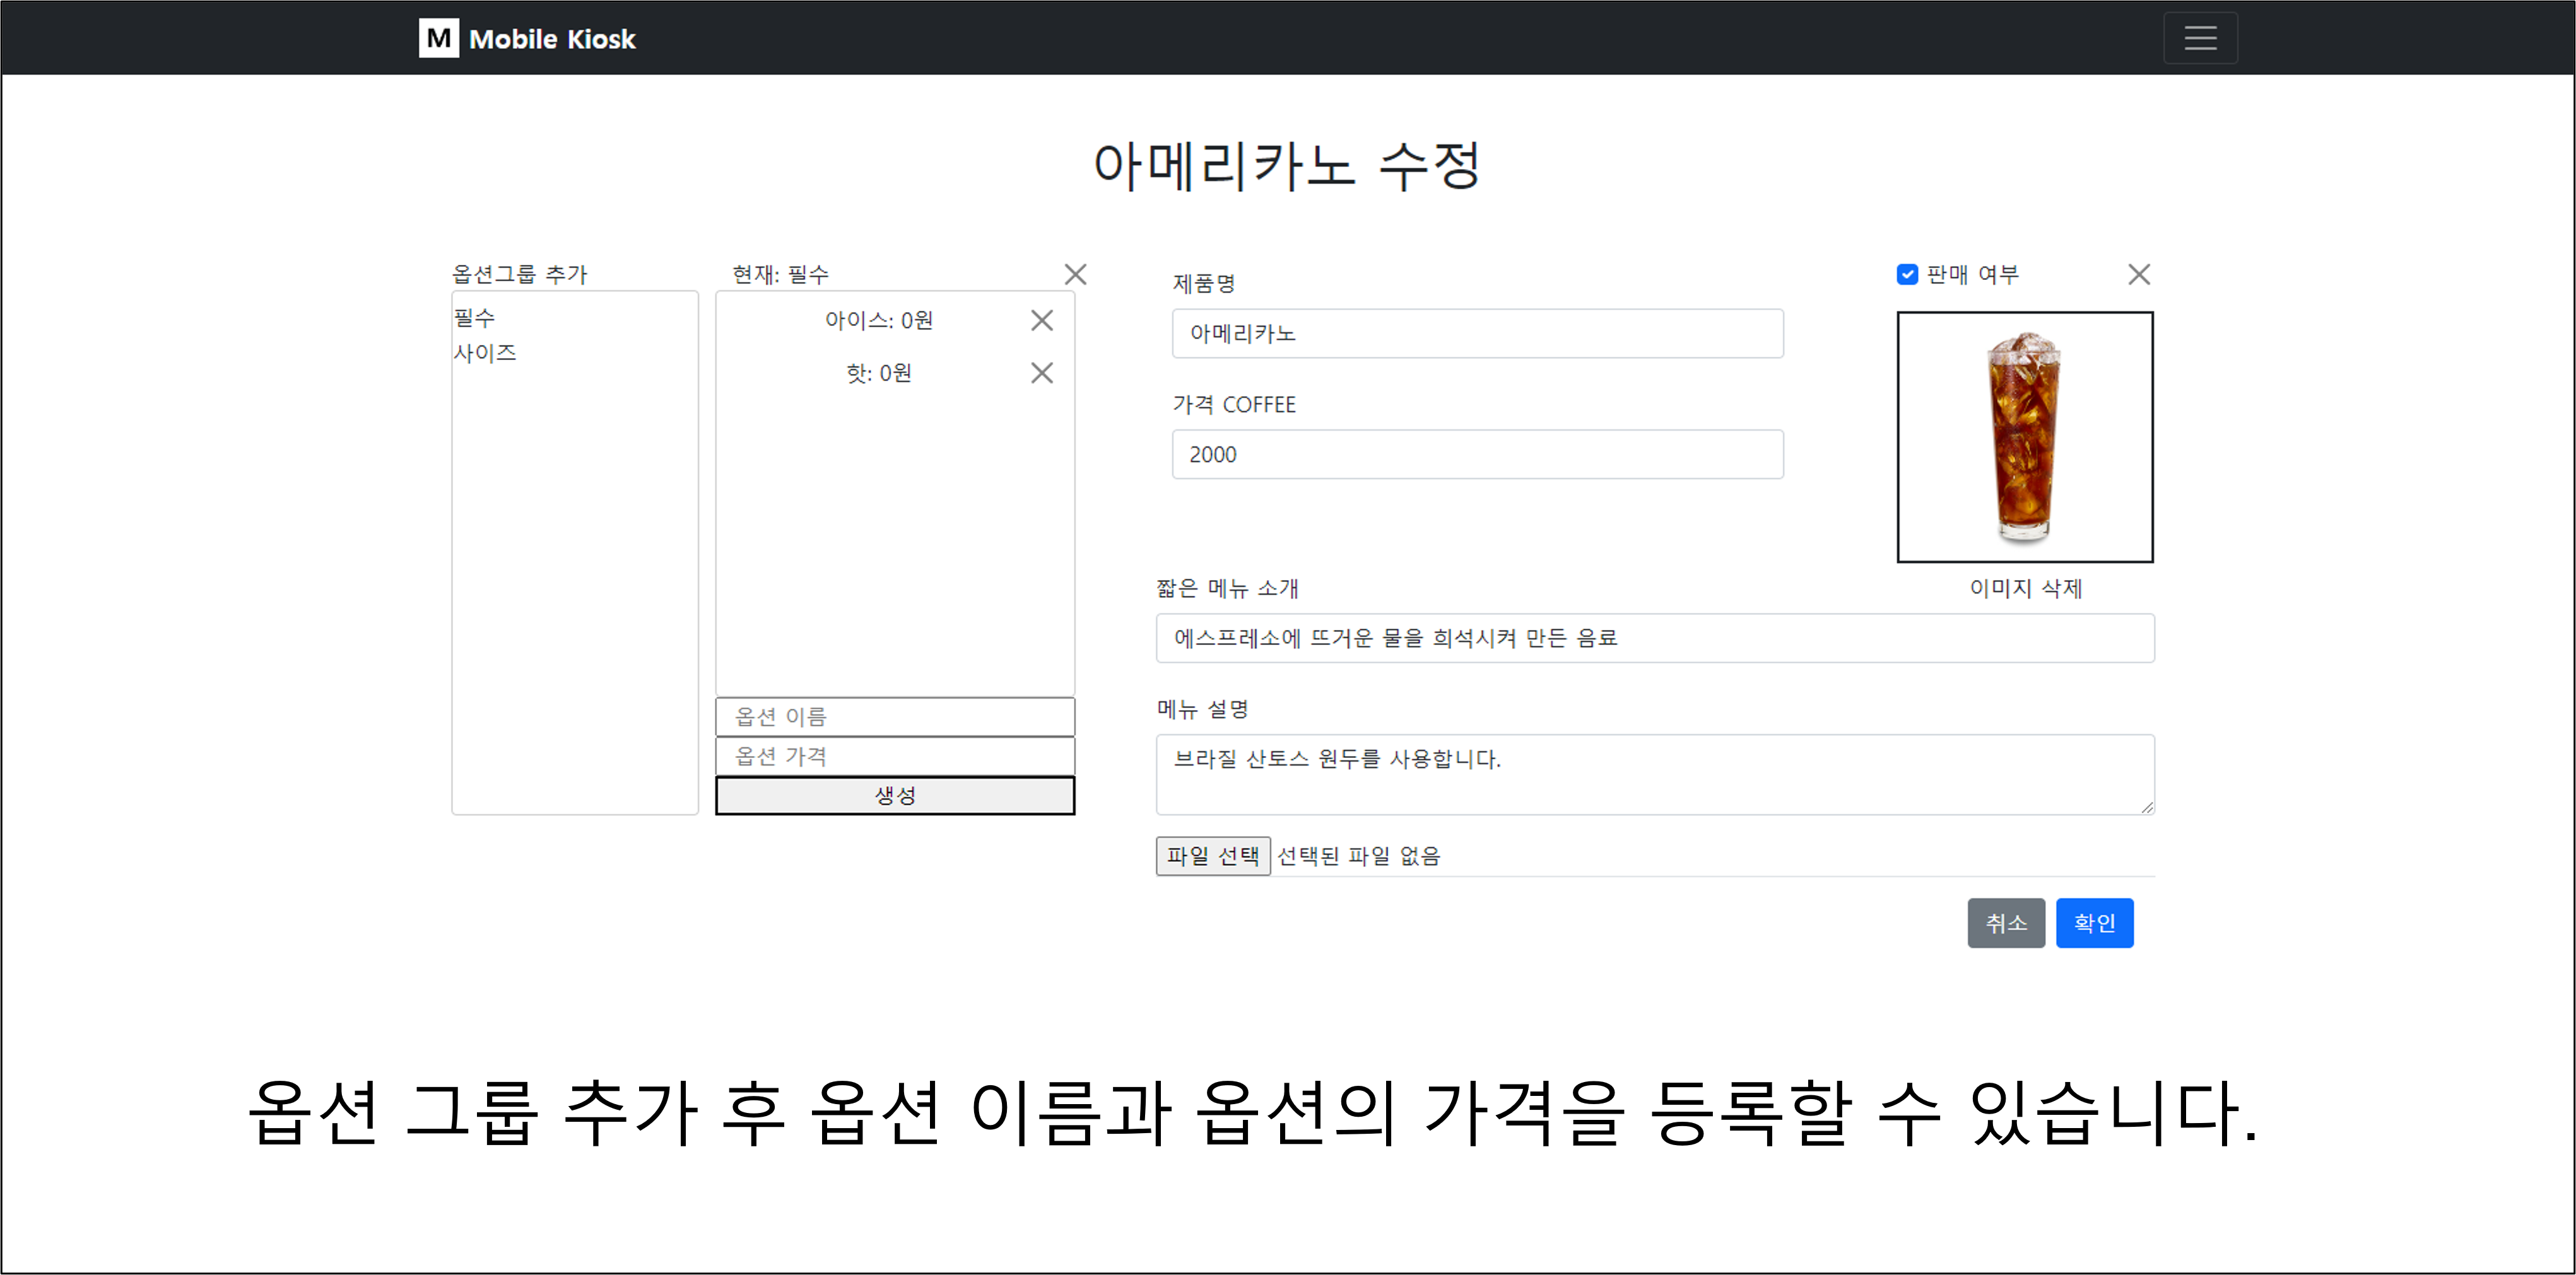Remove the 핫: 0원 option
The image size is (2576, 1275).
click(1042, 373)
